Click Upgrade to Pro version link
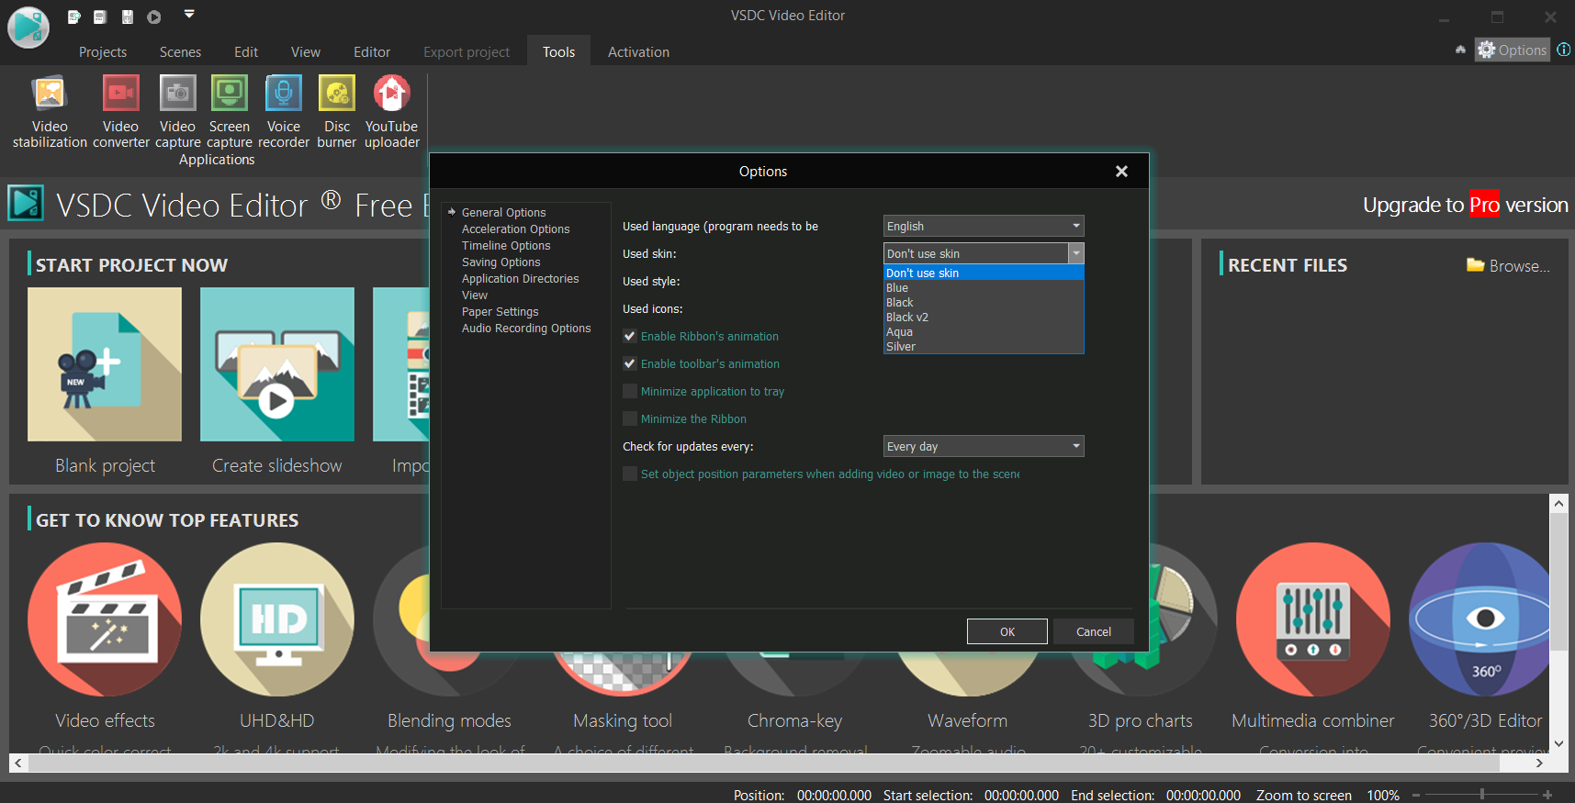 pos(1466,205)
